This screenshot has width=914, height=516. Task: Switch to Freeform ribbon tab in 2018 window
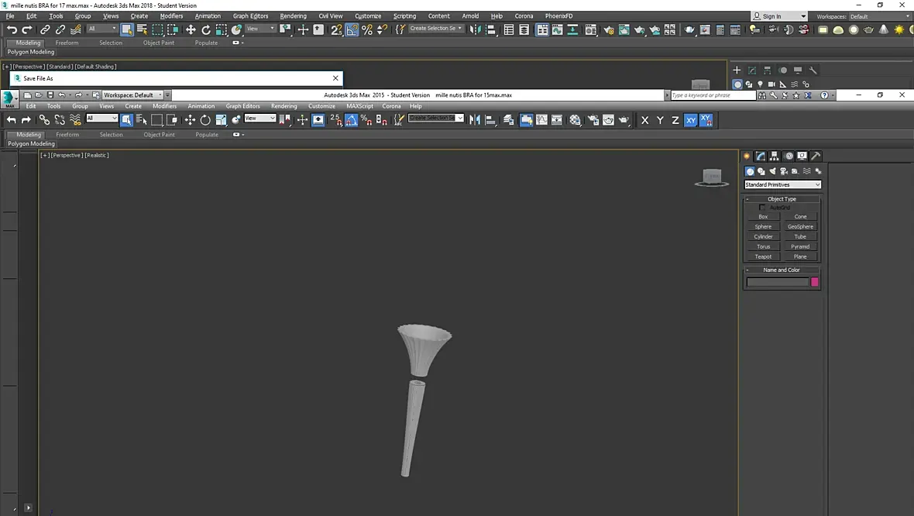point(67,43)
